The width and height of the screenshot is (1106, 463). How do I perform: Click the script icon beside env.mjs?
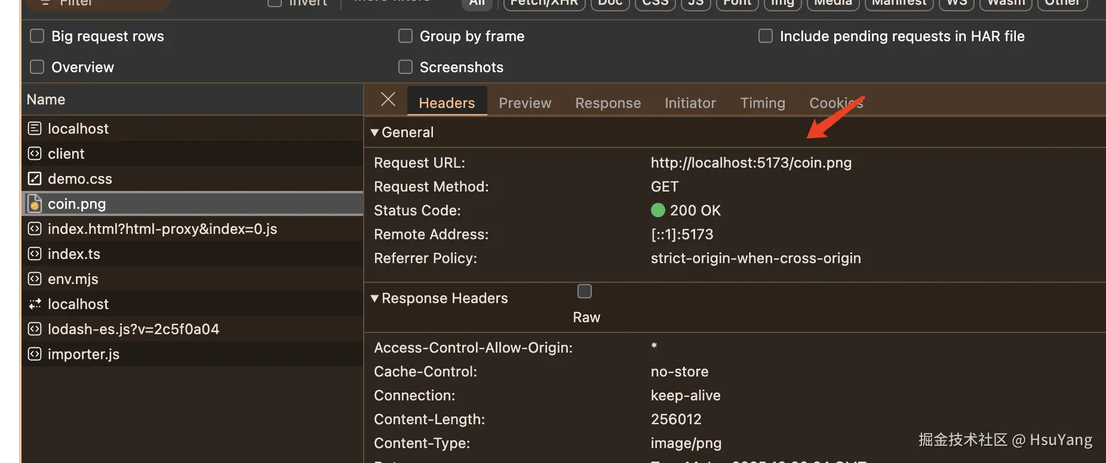click(35, 279)
